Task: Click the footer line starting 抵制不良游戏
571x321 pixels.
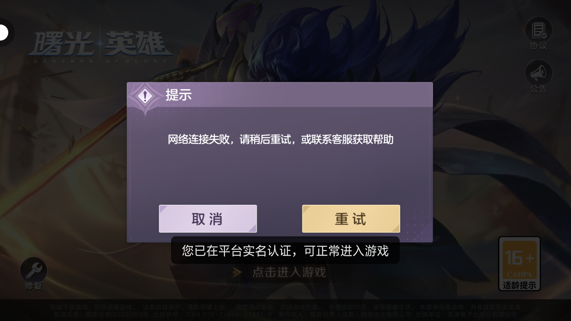Action: (285, 307)
